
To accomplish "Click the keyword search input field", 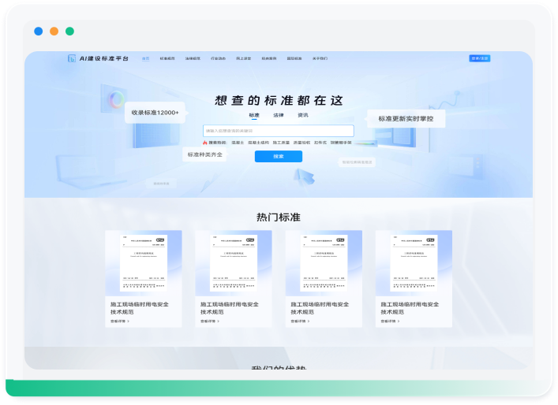I will coord(278,130).
